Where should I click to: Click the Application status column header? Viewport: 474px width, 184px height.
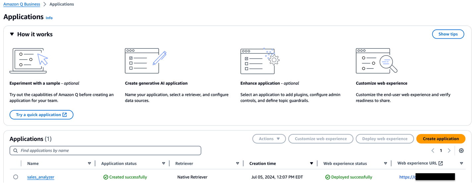click(119, 163)
